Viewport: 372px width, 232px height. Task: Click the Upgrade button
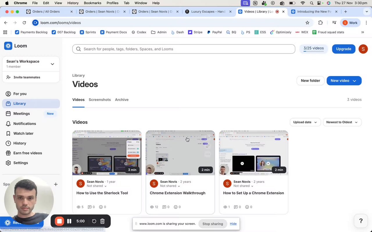point(344,49)
